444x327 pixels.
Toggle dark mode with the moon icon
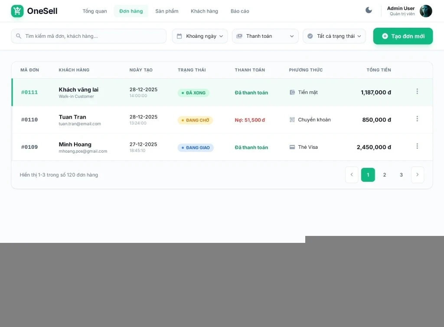coord(369,10)
